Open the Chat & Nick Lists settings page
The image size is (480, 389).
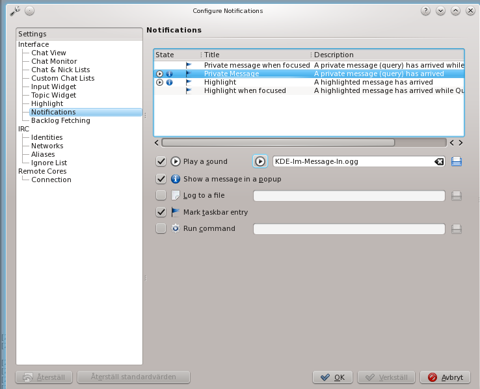(60, 70)
